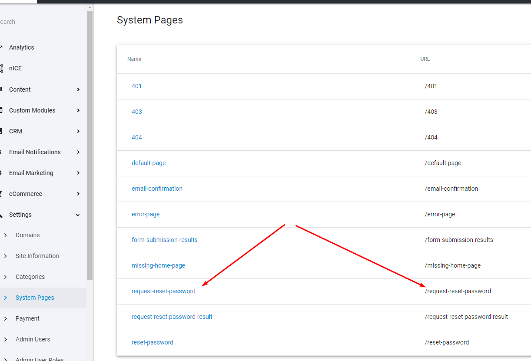The image size is (531, 361).
Task: Click the arrow icon beside Site Information
Action: (6, 256)
